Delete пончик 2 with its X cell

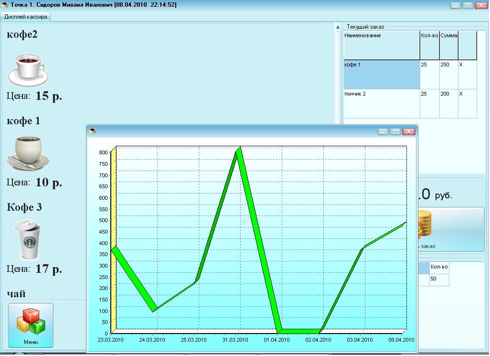tap(467, 103)
